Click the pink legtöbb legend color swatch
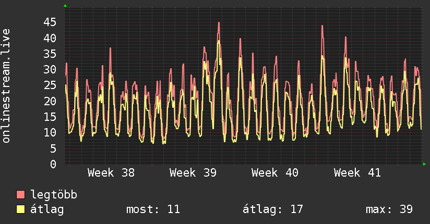Image resolution: width=430 pixels, height=224 pixels. click(20, 194)
